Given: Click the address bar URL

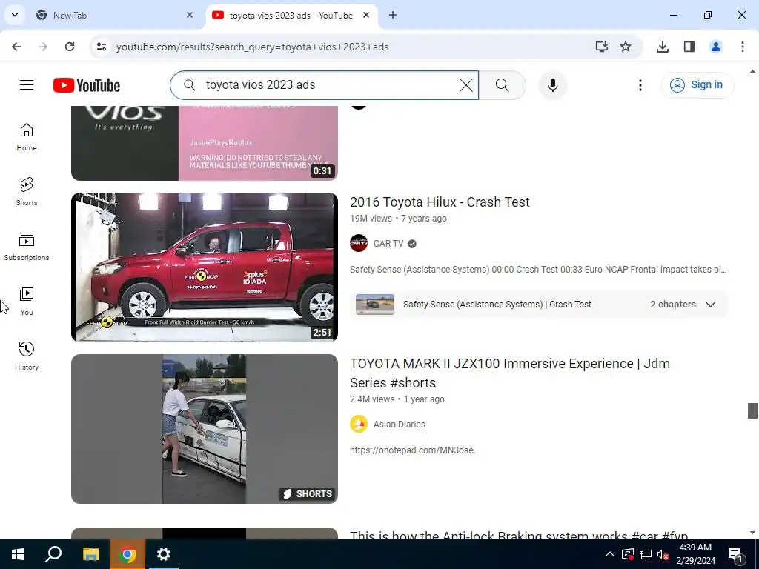Looking at the screenshot, I should click(x=252, y=47).
